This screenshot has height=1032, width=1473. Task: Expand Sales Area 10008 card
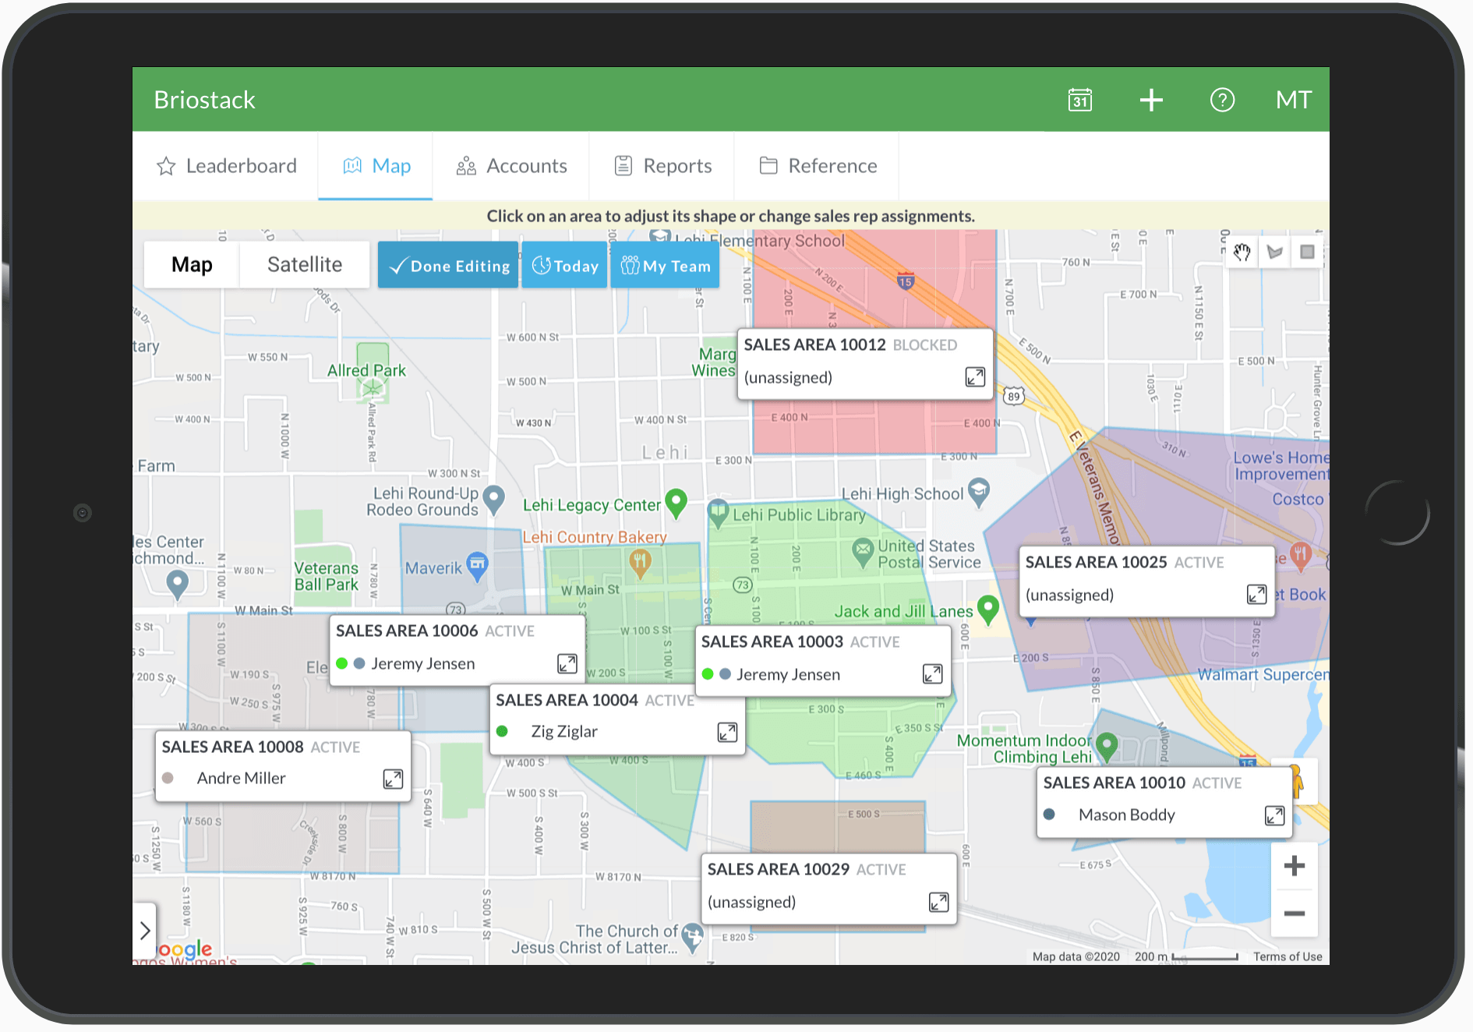click(x=393, y=779)
